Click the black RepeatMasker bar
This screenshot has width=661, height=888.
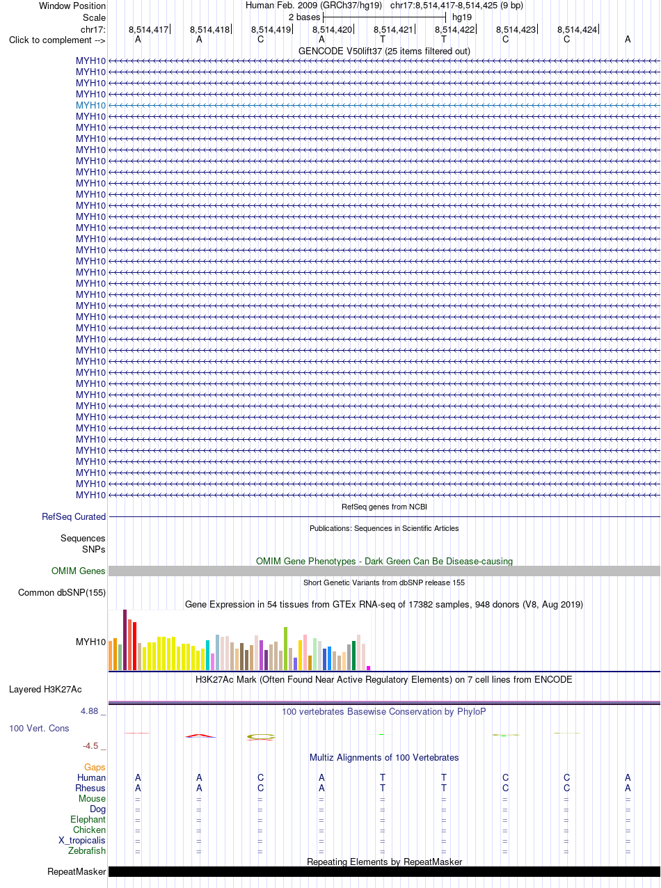click(384, 871)
